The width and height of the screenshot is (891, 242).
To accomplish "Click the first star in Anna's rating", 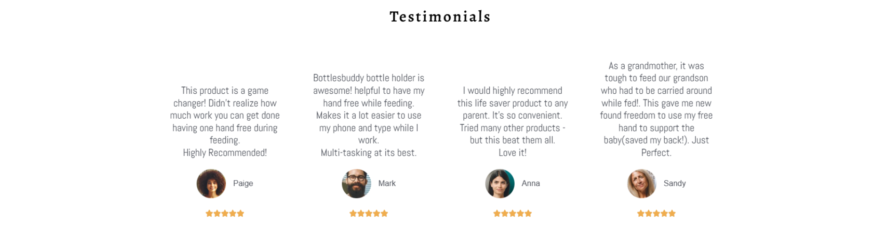I will [x=497, y=213].
